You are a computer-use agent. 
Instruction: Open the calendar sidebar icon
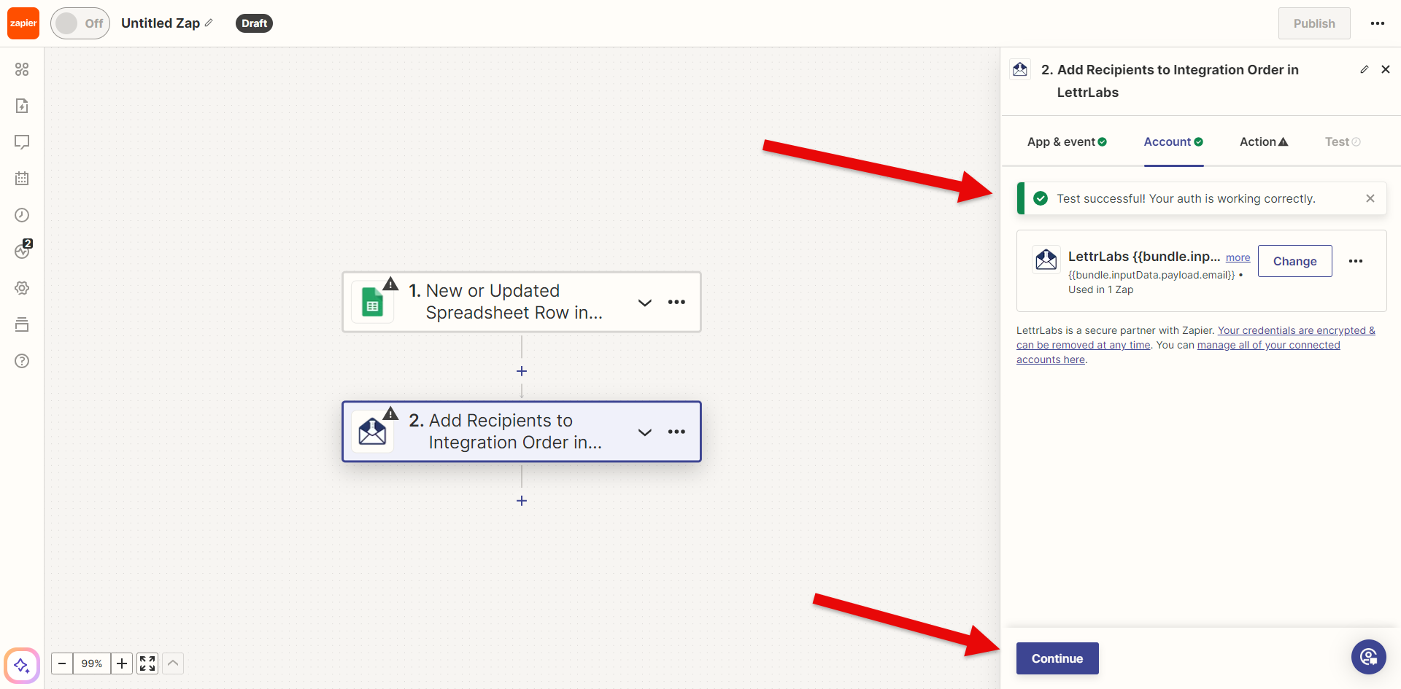coord(22,179)
